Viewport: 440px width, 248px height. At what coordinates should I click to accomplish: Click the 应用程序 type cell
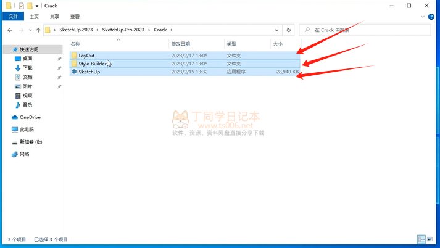tap(236, 72)
